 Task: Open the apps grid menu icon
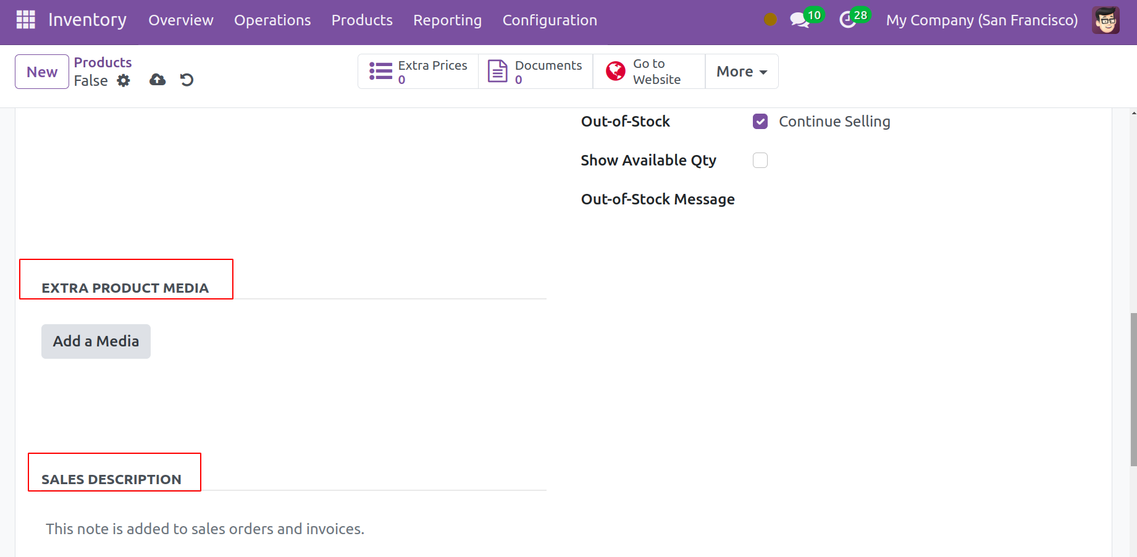click(x=25, y=20)
